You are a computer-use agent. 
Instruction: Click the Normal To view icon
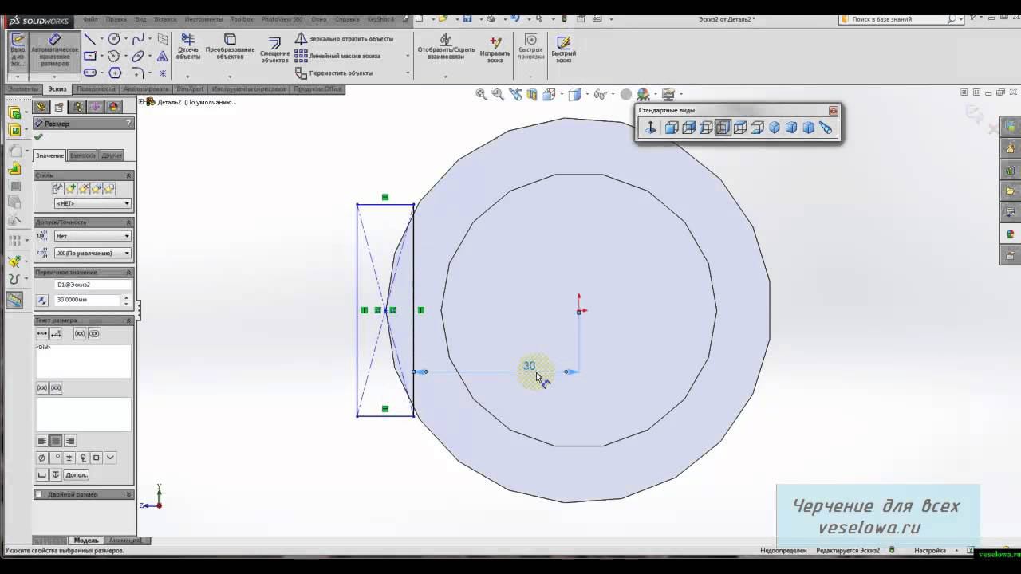click(x=651, y=128)
